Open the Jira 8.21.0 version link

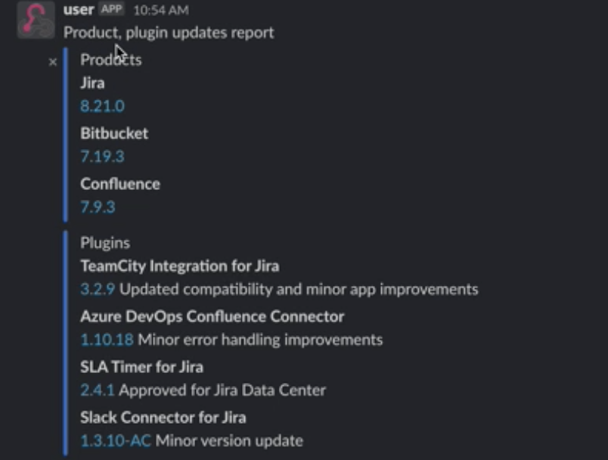102,106
